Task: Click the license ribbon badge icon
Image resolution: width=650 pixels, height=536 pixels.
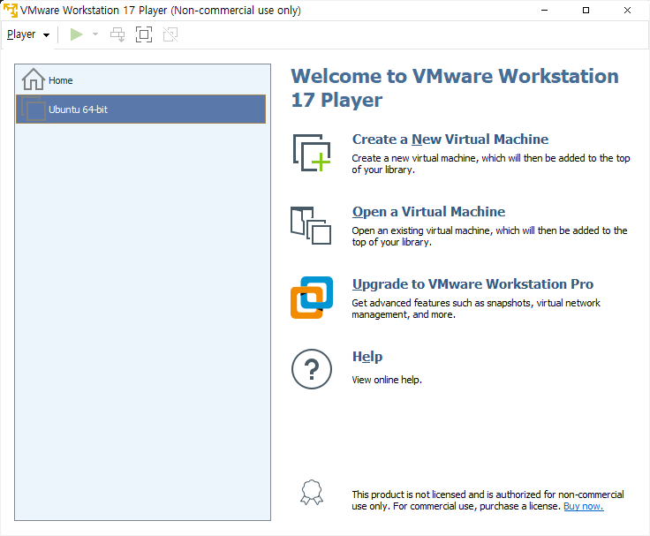Action: click(312, 493)
